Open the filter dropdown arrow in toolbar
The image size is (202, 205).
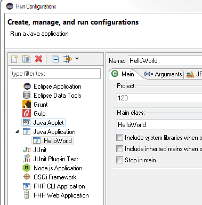(77, 59)
